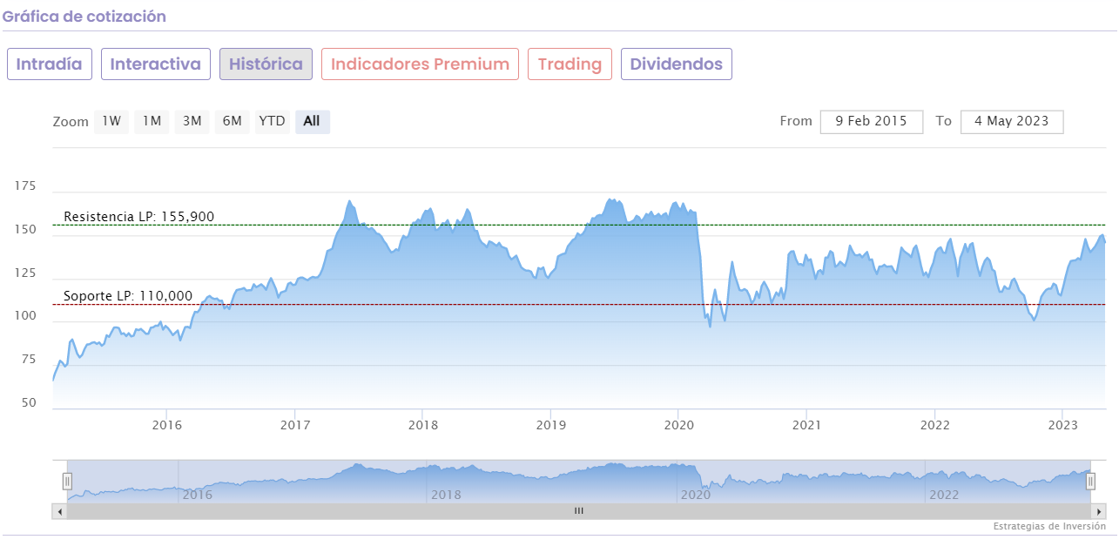Open Indicadores Premium tab

point(420,64)
